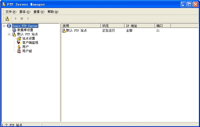
Task: Select 数据库设置 in the tree
Action: pyautogui.click(x=25, y=30)
